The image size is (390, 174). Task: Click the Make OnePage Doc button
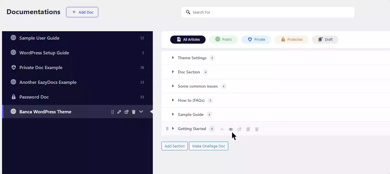pyautogui.click(x=208, y=146)
